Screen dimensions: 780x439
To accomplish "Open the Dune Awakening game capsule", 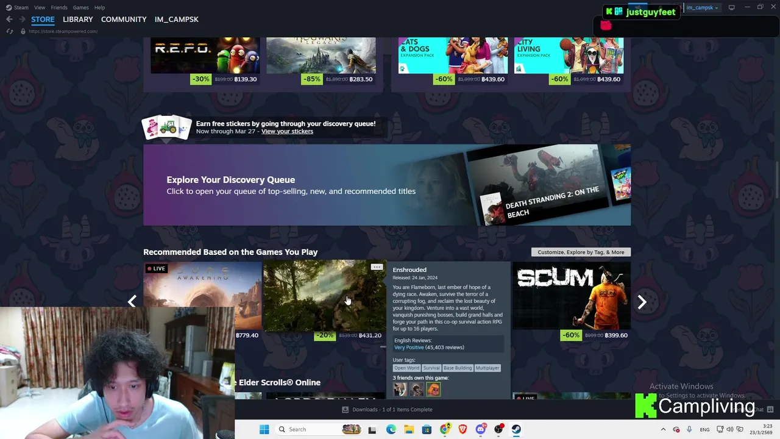I will (x=202, y=296).
